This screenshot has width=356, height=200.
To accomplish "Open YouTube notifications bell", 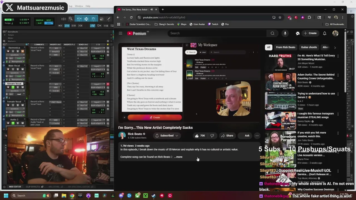I will point(325,33).
